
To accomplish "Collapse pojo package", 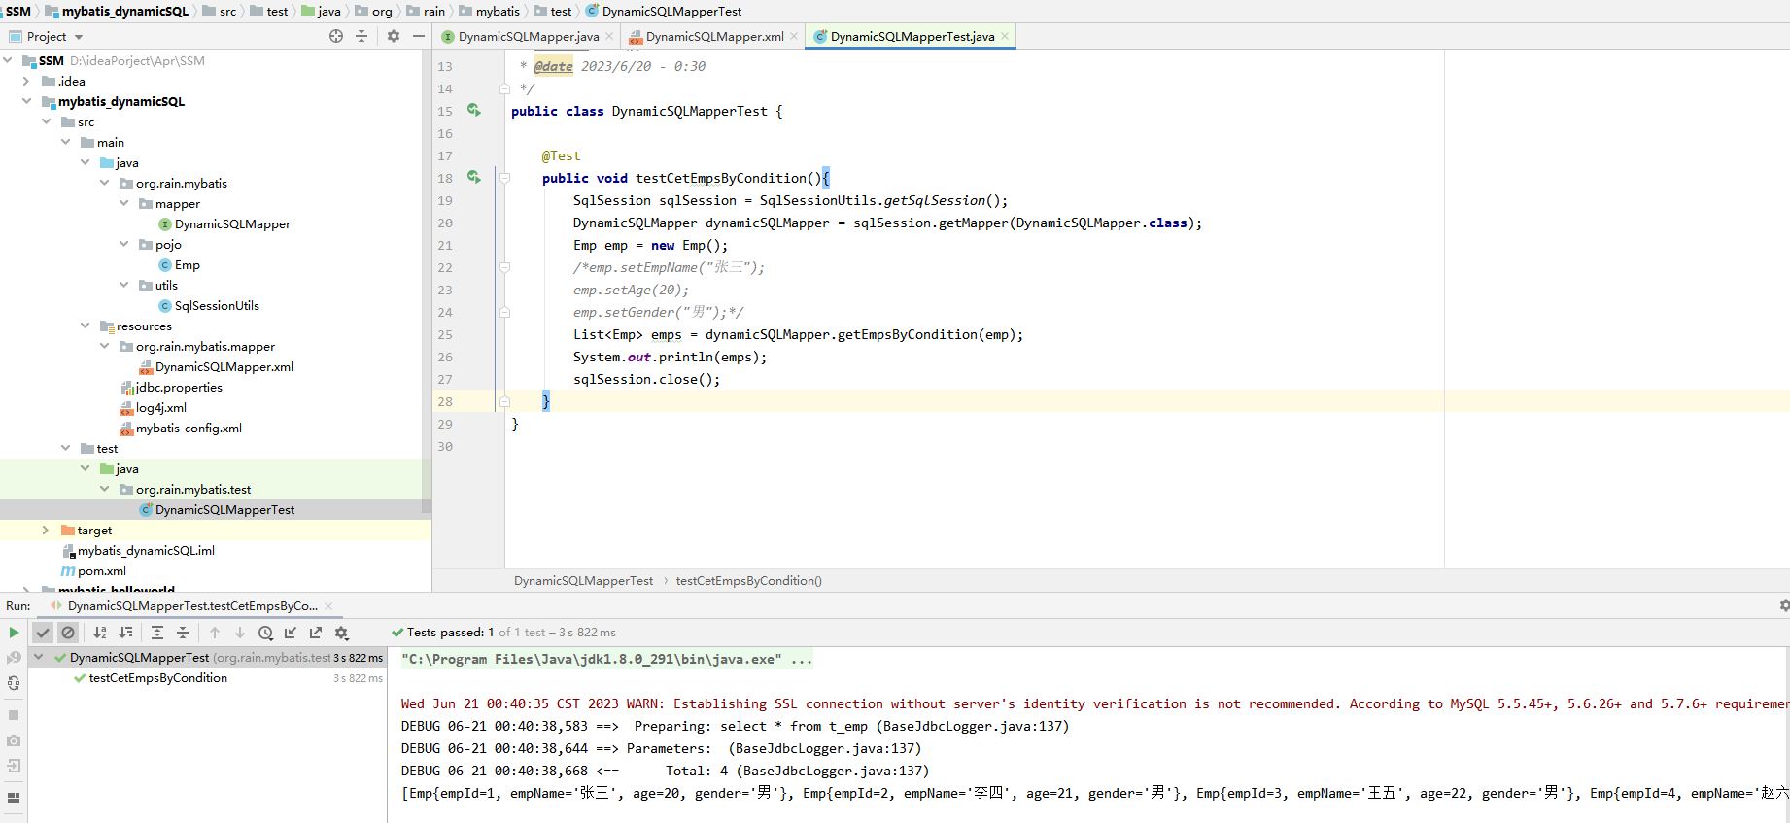I will tap(123, 244).
